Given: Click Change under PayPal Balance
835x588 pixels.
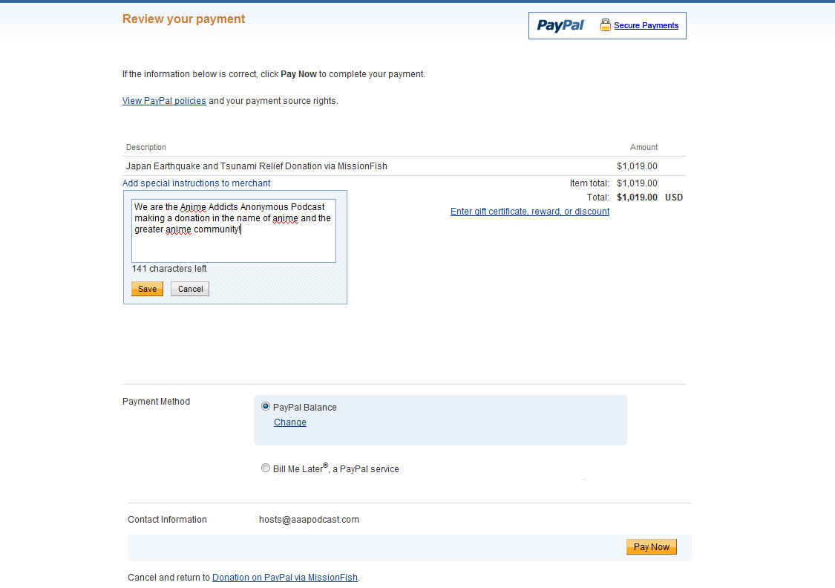Looking at the screenshot, I should (x=289, y=422).
